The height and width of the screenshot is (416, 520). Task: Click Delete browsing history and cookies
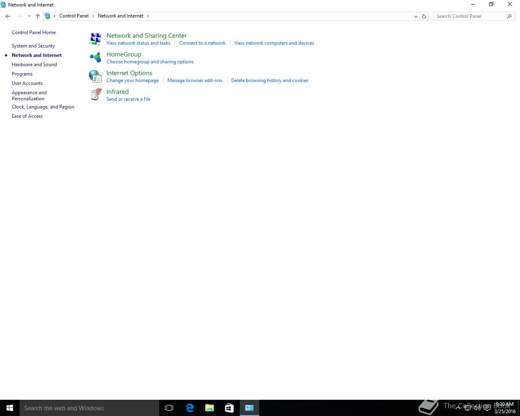[270, 80]
